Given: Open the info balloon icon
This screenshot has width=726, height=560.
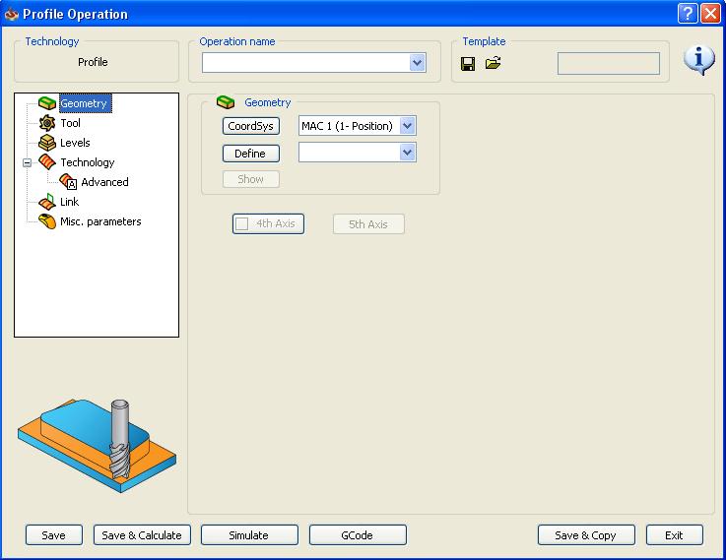Looking at the screenshot, I should point(699,61).
